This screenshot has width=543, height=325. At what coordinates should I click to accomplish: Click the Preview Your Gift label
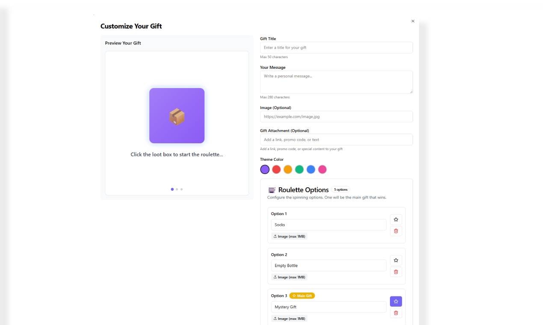point(123,43)
